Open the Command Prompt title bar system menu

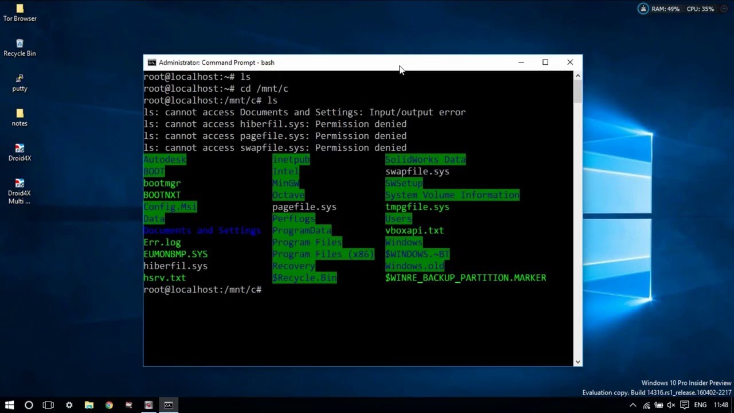point(152,62)
